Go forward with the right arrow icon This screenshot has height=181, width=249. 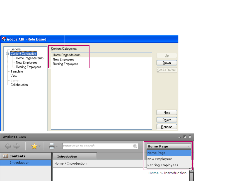point(17,146)
